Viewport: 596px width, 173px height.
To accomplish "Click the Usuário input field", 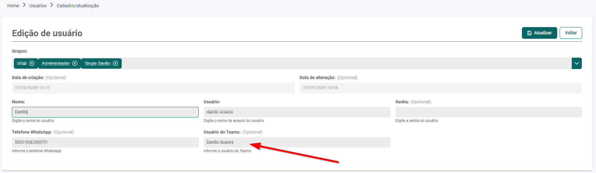I will [296, 112].
